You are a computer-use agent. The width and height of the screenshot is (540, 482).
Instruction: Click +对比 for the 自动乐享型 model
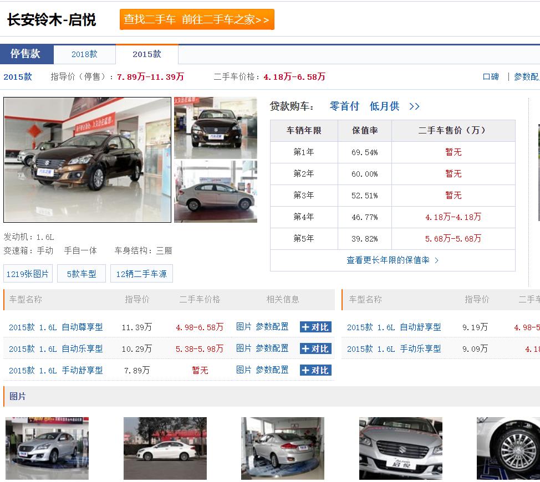315,348
